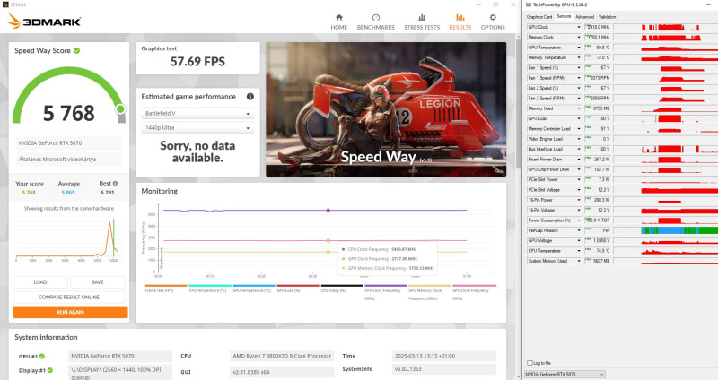Toggle the CPU Temperature chart legend
The width and height of the screenshot is (718, 380).
pos(210,288)
